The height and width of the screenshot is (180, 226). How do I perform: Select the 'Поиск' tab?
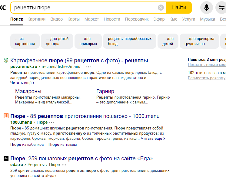(17, 19)
